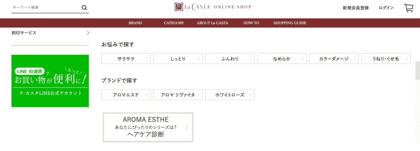Select うねり･くせ毛 button
Screen dimensions: 420x151
point(386,59)
